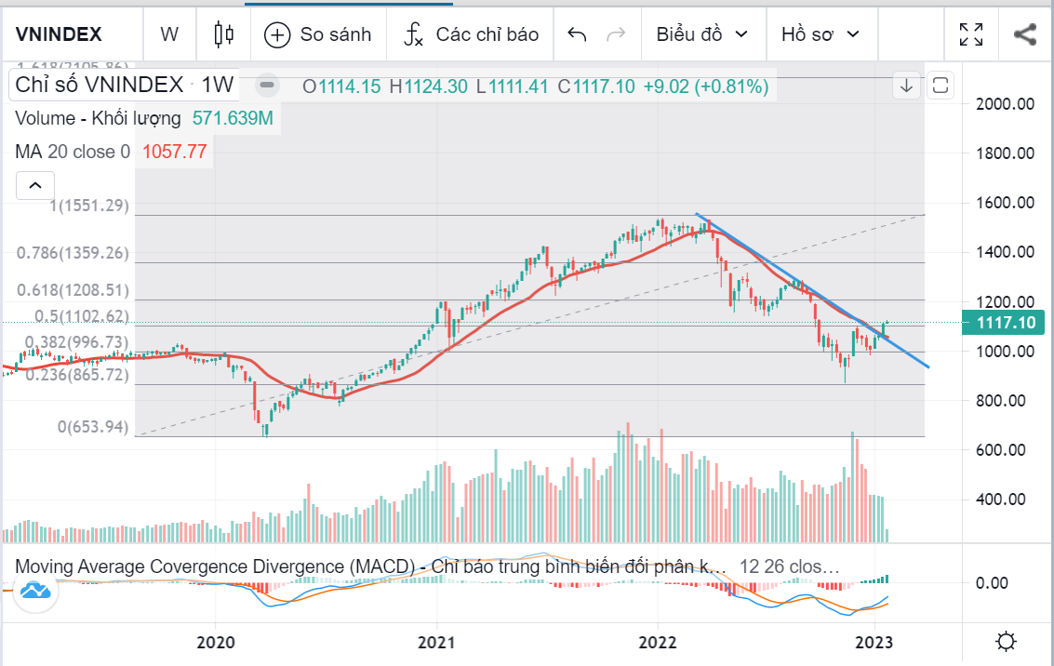
Task: Open the W weekly interval menu
Action: 168,34
